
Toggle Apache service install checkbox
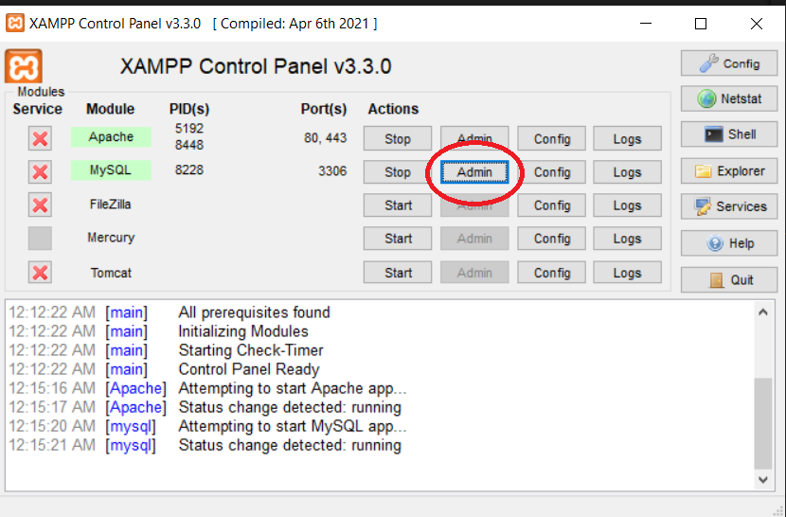40,138
